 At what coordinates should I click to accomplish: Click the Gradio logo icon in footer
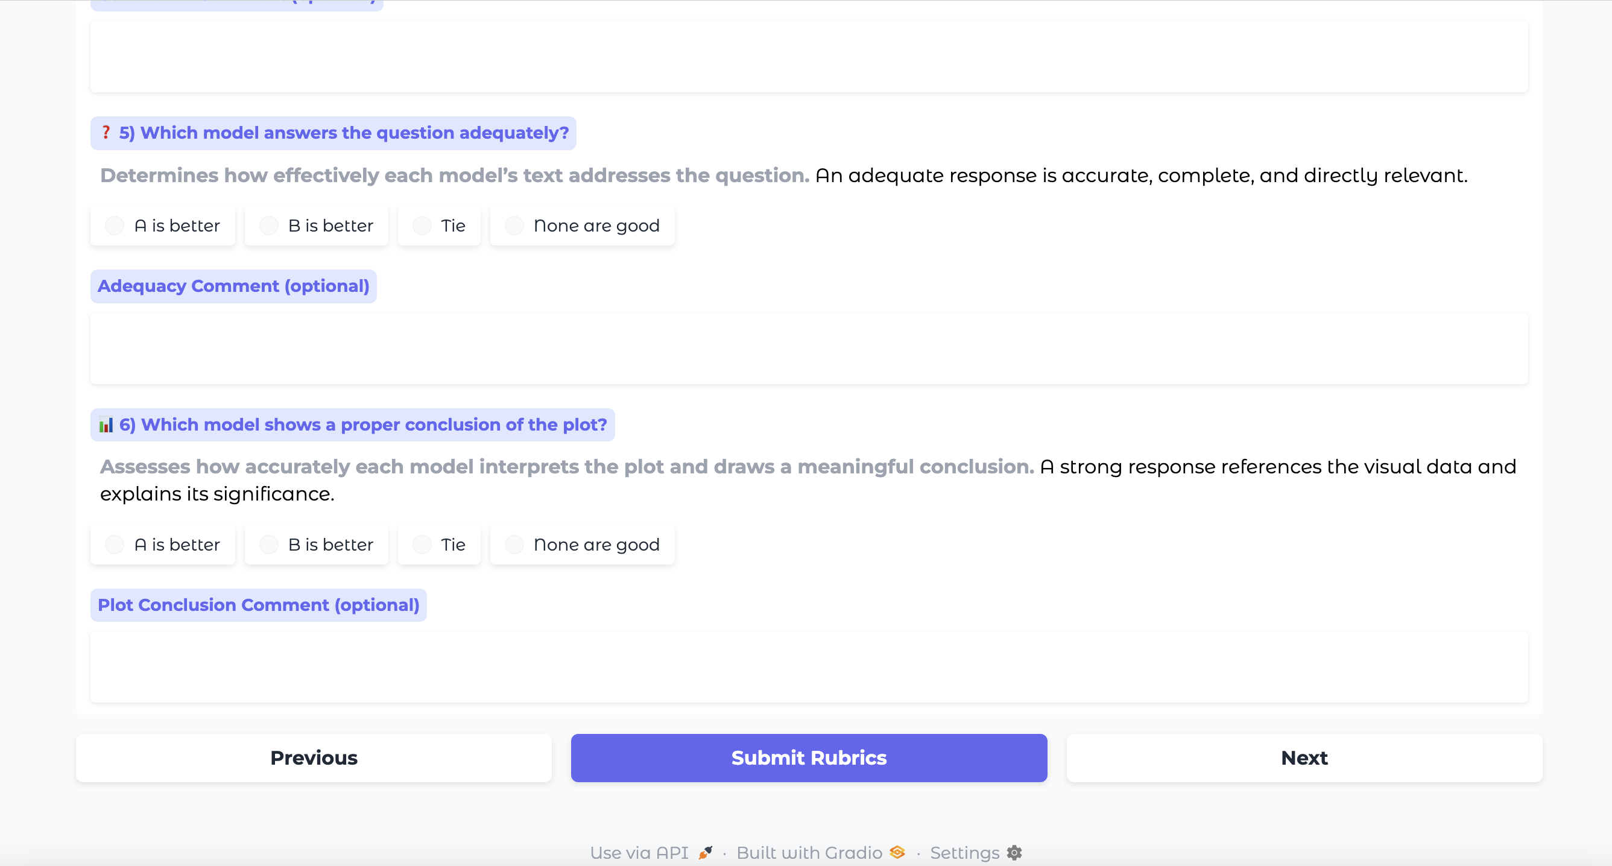(x=897, y=852)
